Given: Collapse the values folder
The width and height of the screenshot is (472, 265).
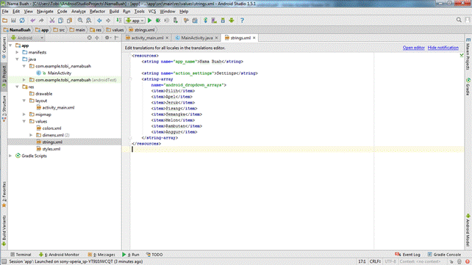Looking at the screenshot, I should point(24,121).
